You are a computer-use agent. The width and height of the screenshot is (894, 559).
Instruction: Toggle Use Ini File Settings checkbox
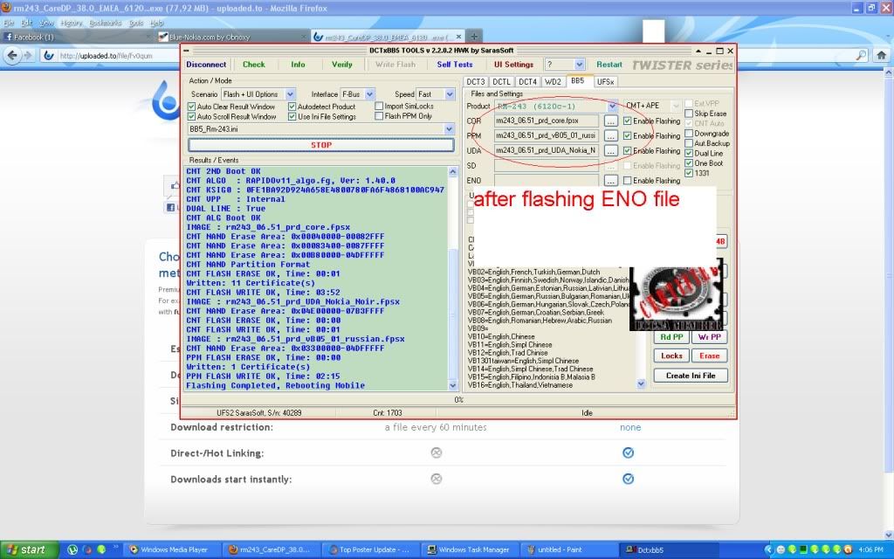click(292, 117)
